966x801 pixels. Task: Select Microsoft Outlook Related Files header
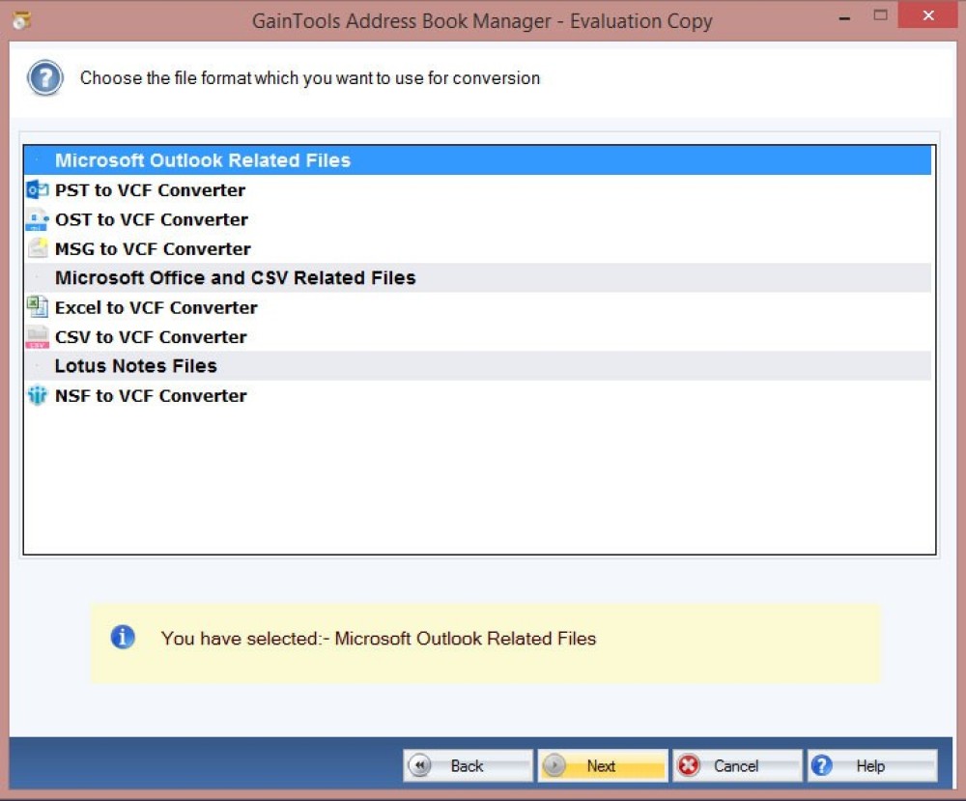pos(203,160)
